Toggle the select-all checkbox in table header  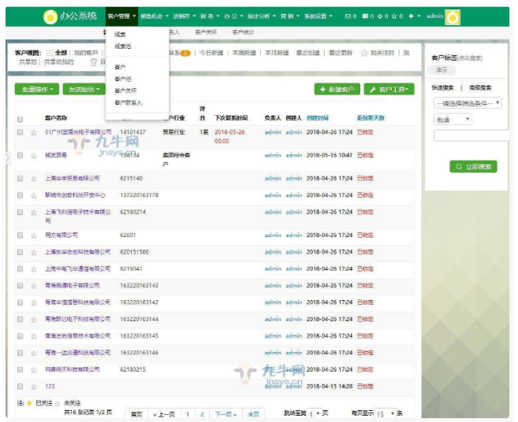click(20, 119)
